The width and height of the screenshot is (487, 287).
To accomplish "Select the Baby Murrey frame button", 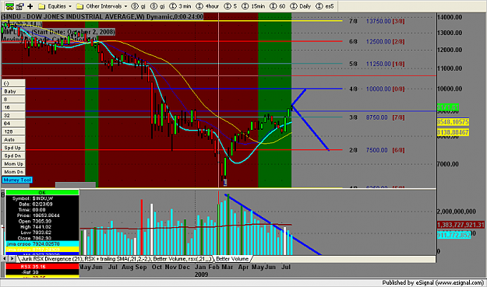I will (13, 91).
